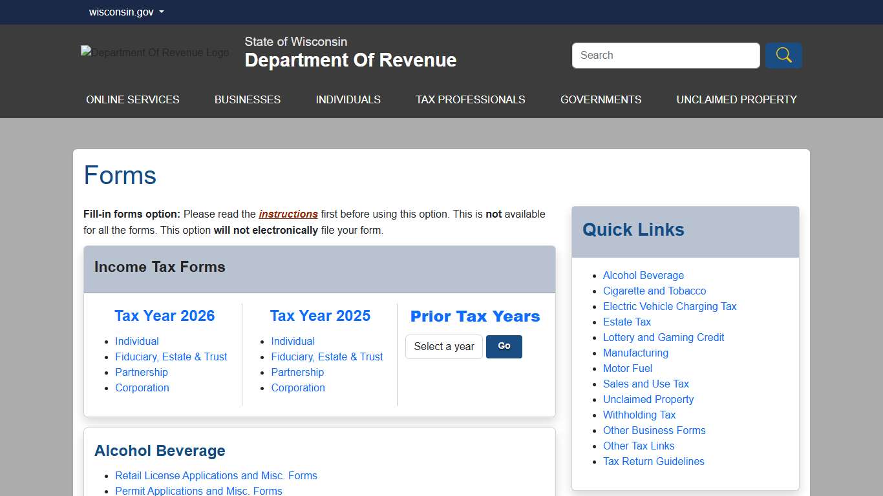Open the Online Services menu
The height and width of the screenshot is (496, 883).
133,99
